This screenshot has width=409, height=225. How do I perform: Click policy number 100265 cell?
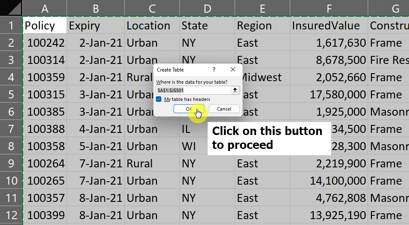pyautogui.click(x=45, y=180)
